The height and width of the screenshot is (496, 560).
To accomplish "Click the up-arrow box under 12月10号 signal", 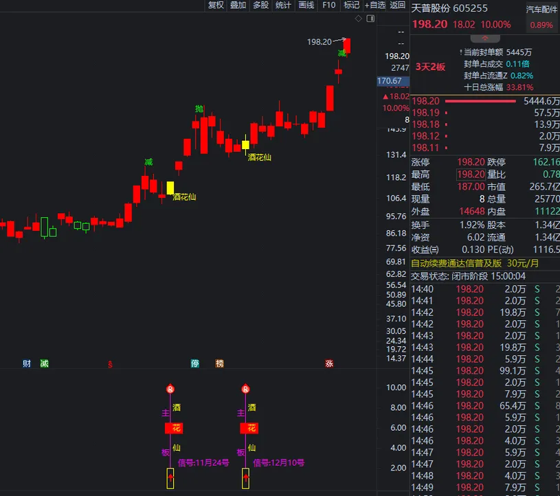I will (245, 478).
